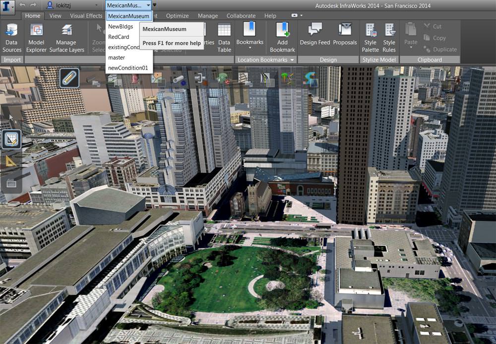Viewport: 496px width, 344px height.
Task: Click the Cut command
Action: (433, 26)
